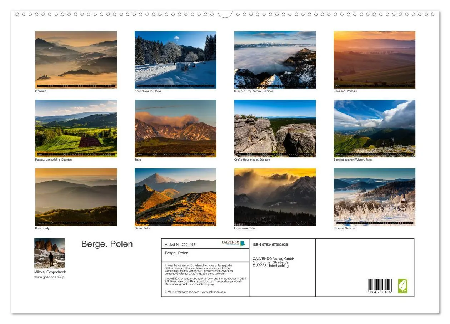Click the 'Beskiden, Podhale' caption
450x324 pixels.
point(345,91)
